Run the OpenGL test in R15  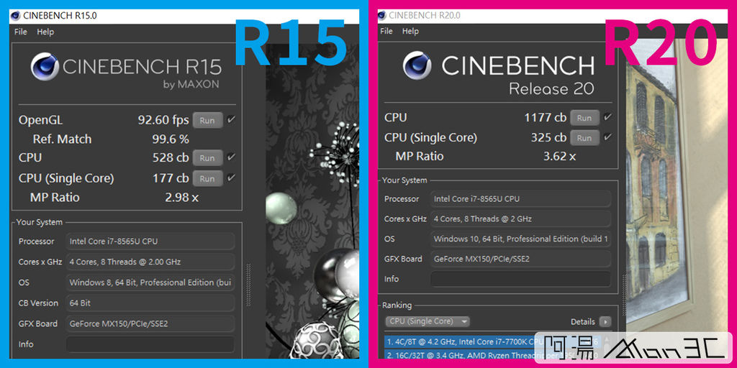pyautogui.click(x=207, y=120)
